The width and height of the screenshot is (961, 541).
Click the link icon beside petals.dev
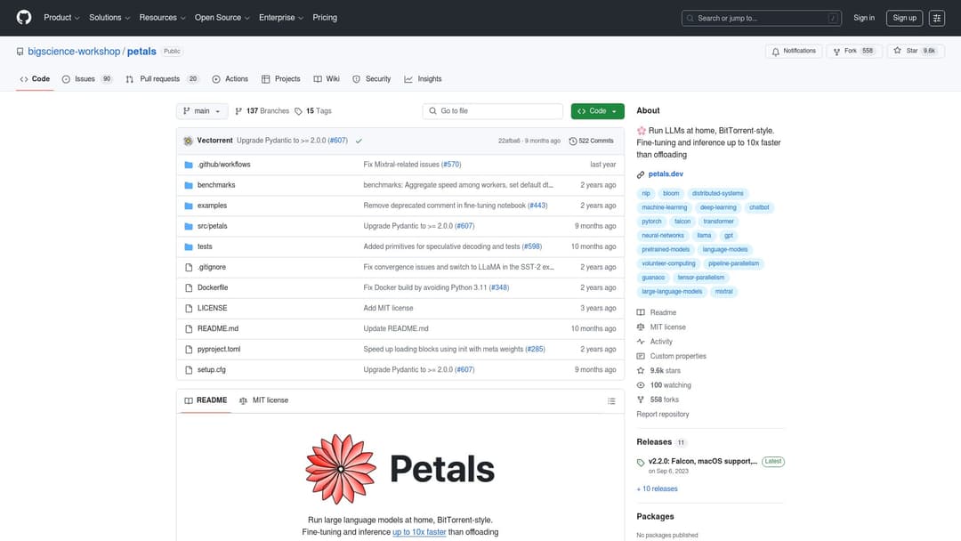641,174
